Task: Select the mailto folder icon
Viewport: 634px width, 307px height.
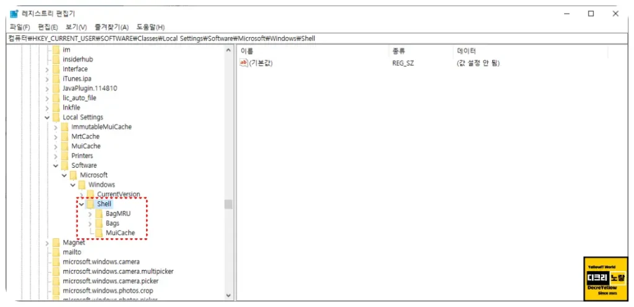Action: (x=56, y=253)
